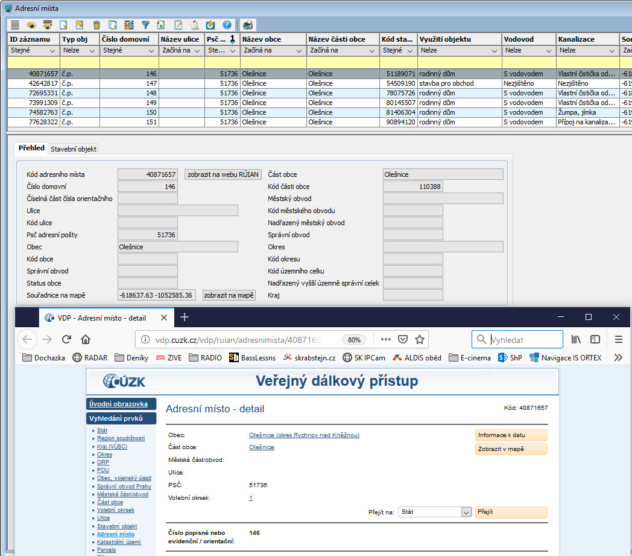
Task: Go to the browser home page
Action: pos(86,339)
